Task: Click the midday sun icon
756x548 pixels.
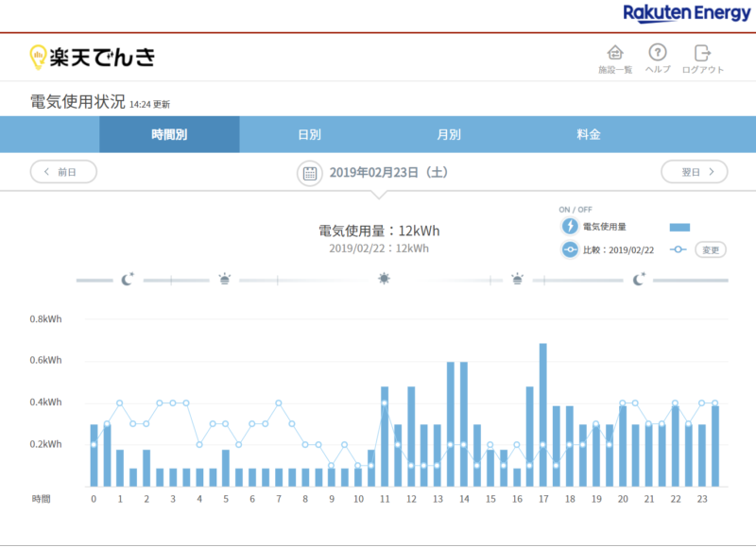Action: click(x=384, y=279)
